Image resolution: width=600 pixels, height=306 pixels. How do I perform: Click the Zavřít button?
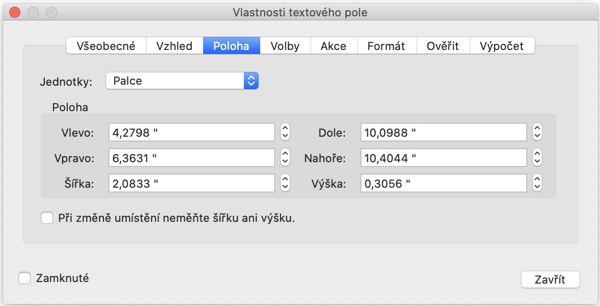point(550,279)
